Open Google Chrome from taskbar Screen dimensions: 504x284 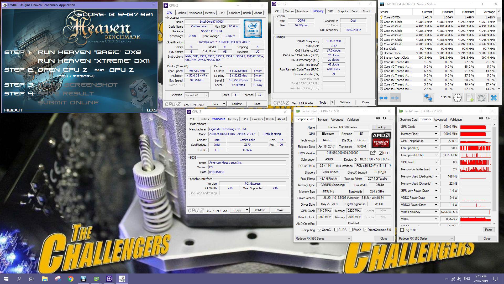click(x=70, y=279)
